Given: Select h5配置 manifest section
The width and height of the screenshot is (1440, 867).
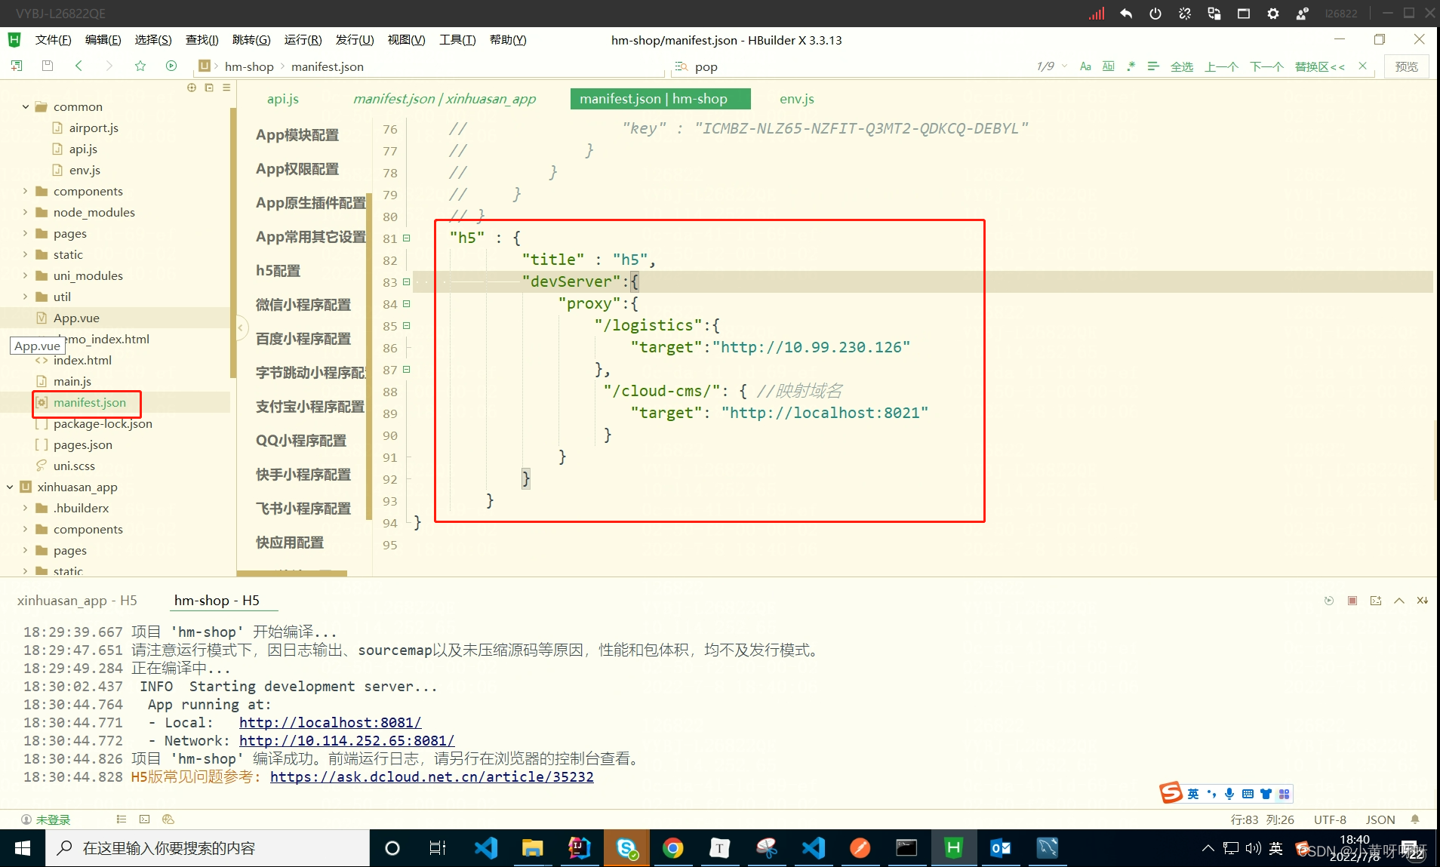Looking at the screenshot, I should 278,271.
